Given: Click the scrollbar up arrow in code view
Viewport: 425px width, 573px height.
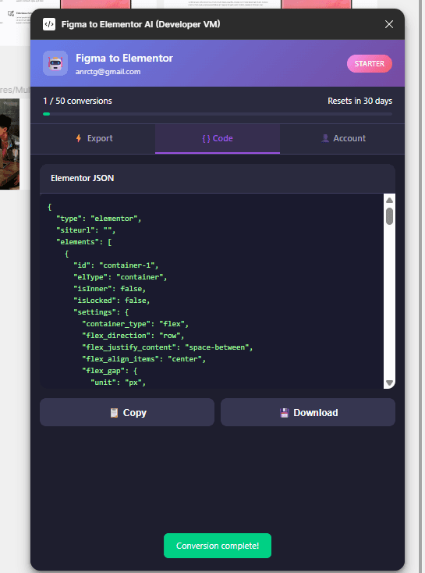Looking at the screenshot, I should [389, 201].
